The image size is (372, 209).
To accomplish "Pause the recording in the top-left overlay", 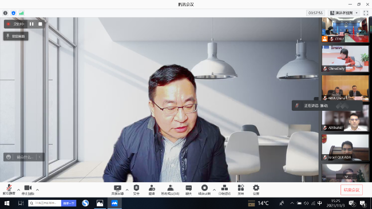I will pos(31,24).
